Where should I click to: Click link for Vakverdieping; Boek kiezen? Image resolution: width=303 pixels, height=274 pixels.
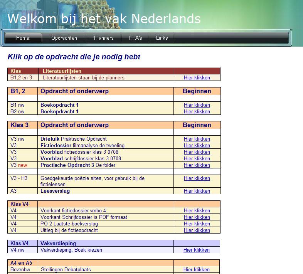pos(196,250)
